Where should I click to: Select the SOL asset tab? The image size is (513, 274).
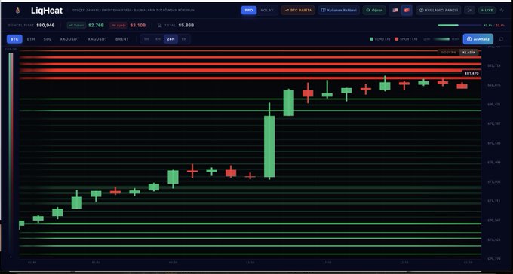[x=47, y=39]
